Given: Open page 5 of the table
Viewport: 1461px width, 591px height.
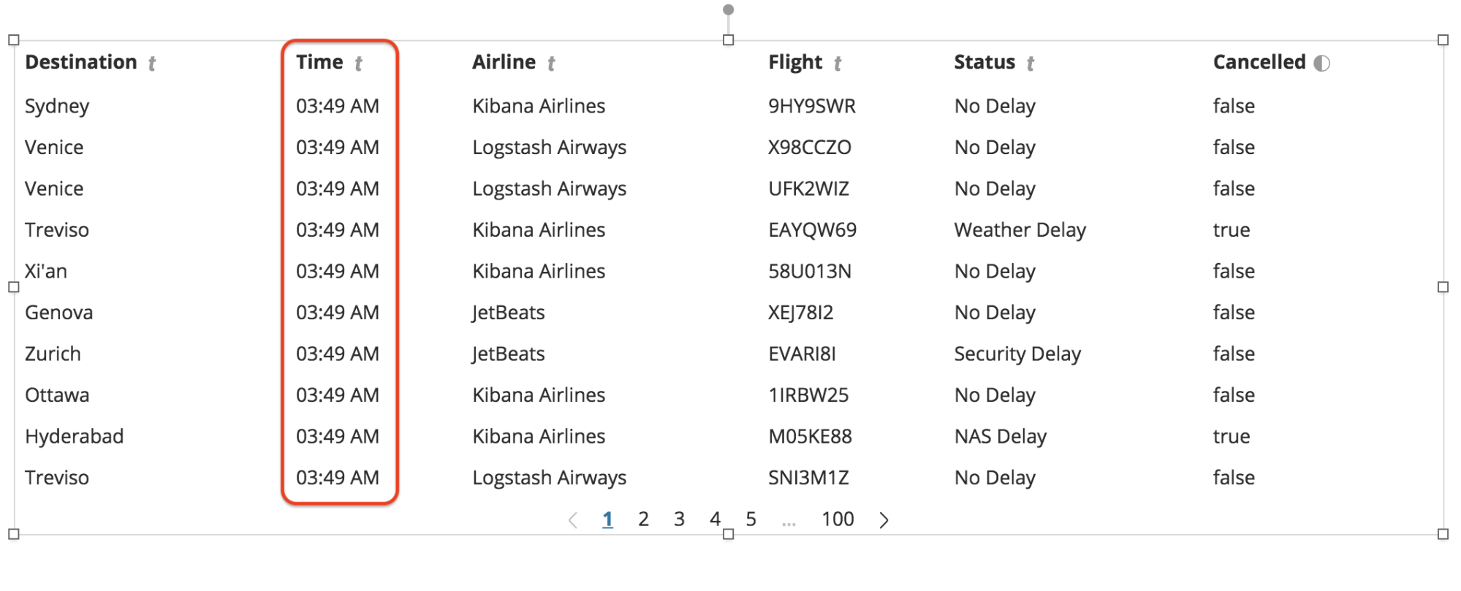Looking at the screenshot, I should [x=751, y=519].
